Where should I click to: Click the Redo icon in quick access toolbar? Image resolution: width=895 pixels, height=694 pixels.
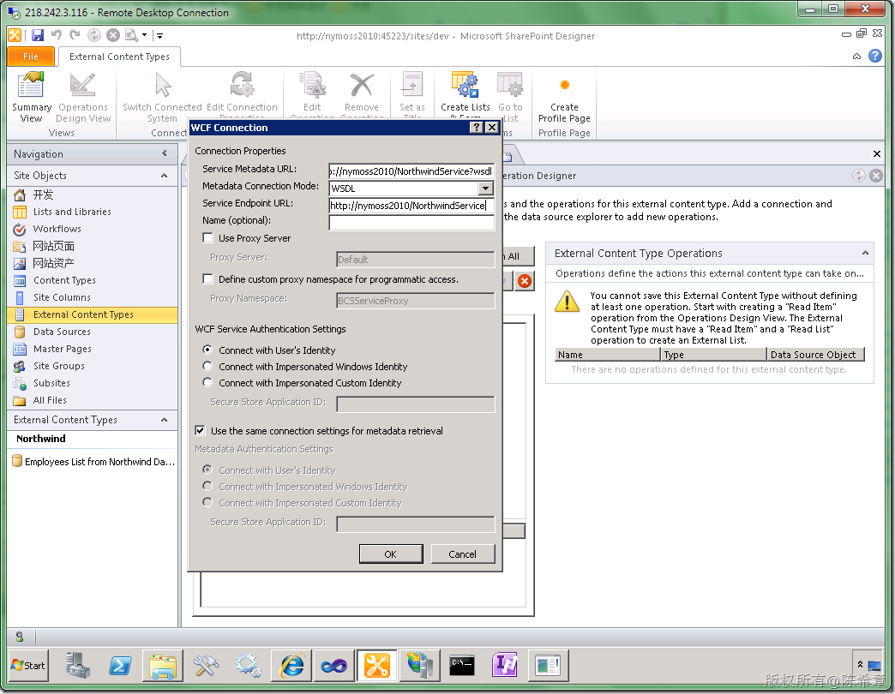75,35
